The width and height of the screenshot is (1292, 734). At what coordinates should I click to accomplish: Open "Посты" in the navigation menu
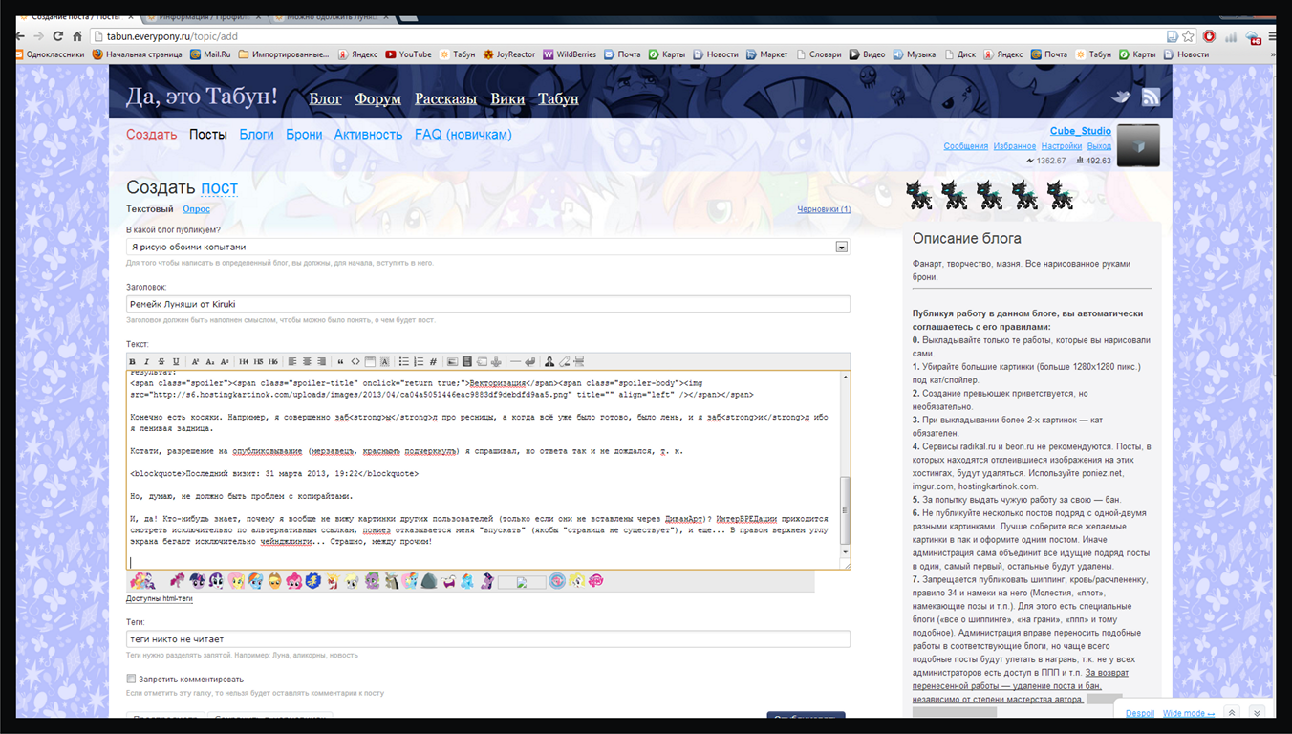(208, 135)
